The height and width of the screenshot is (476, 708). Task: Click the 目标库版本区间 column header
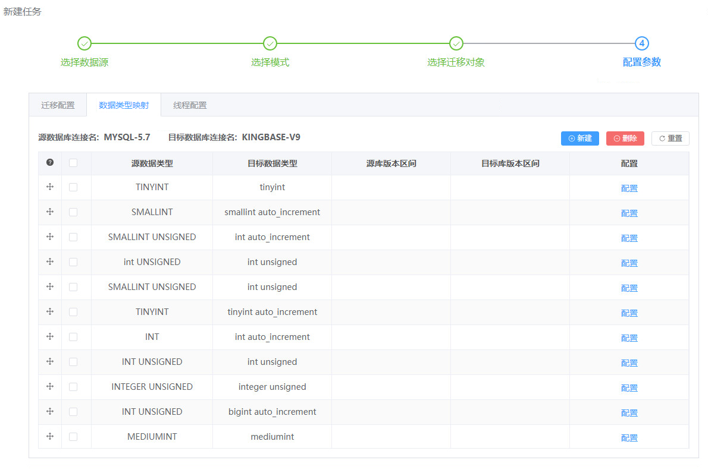point(510,163)
